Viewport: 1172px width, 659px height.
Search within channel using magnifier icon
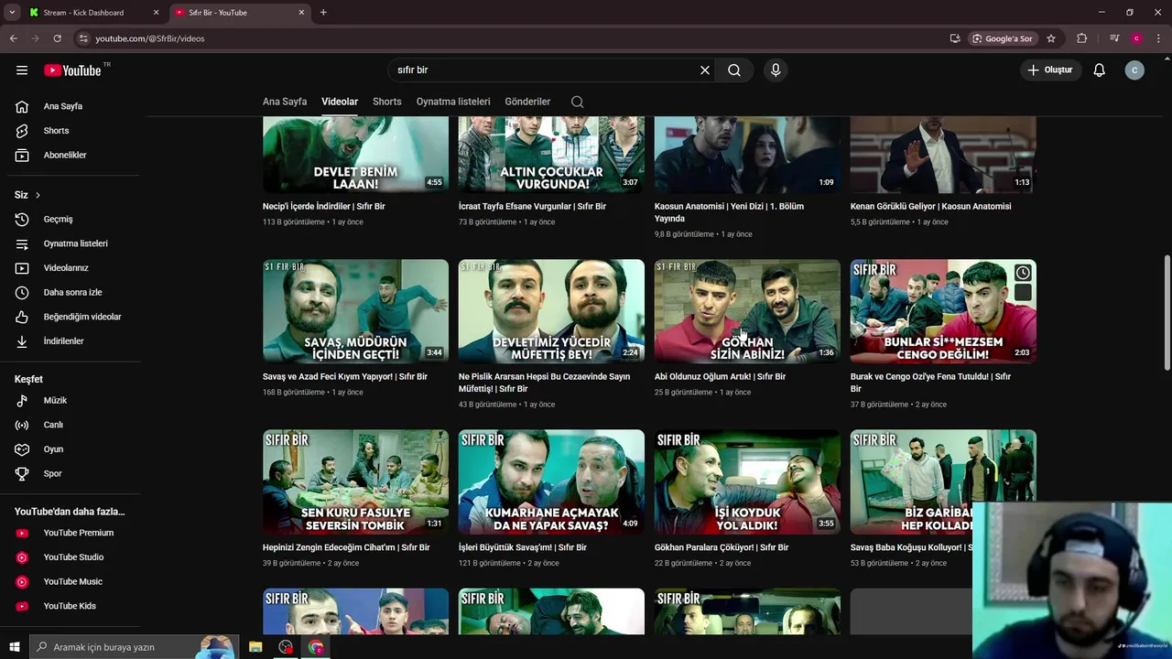(x=577, y=102)
